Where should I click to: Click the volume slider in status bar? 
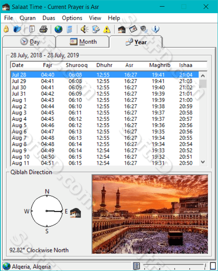pos(175,266)
